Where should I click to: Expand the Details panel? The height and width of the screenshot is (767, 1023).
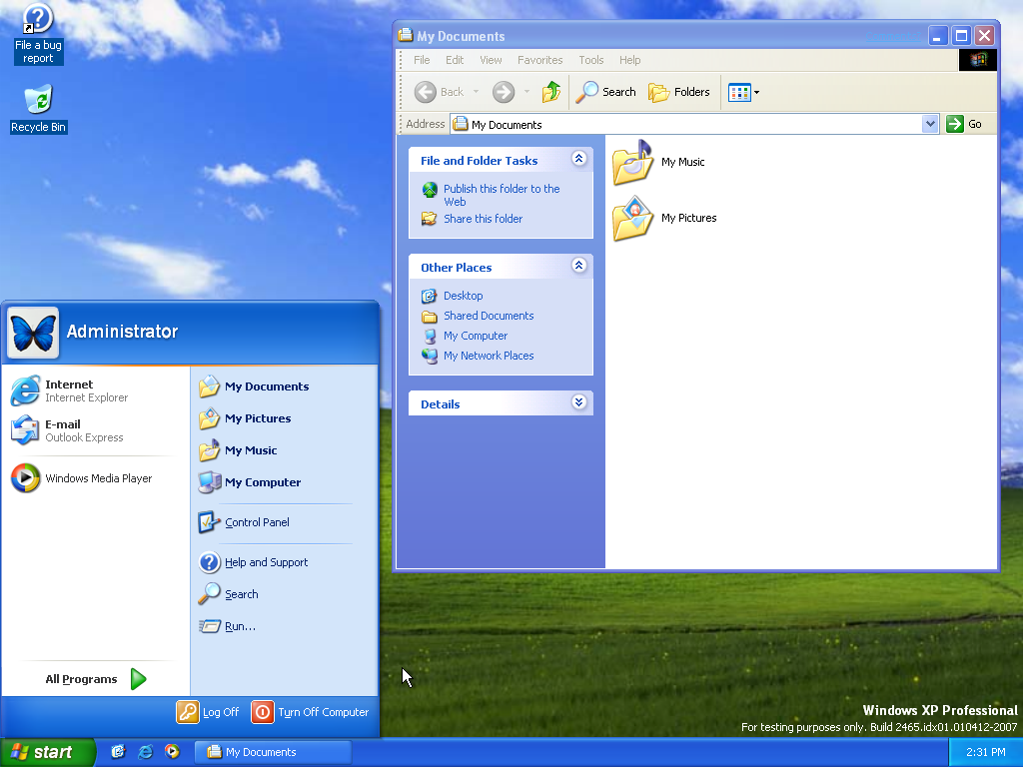click(x=578, y=402)
